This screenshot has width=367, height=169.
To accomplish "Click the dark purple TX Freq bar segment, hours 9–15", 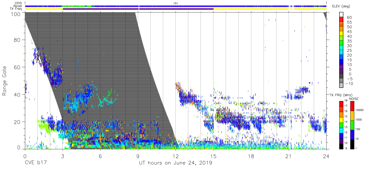I will [176, 9].
